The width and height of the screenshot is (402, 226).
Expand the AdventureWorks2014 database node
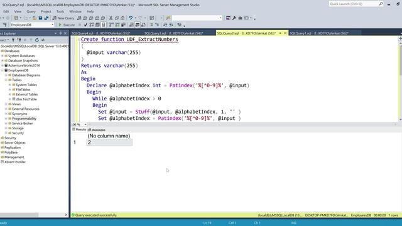pos(3,65)
